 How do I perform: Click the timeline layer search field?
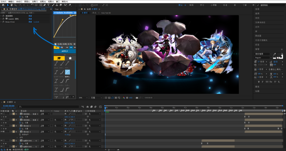[49, 107]
